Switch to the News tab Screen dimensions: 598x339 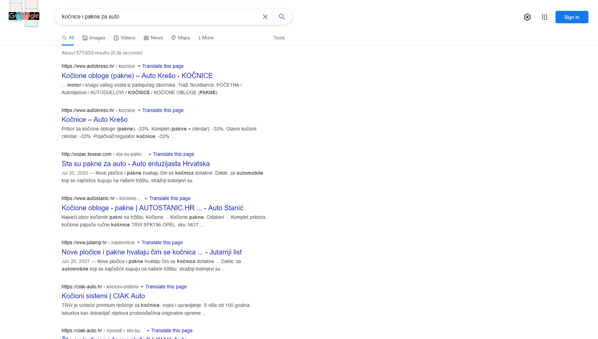coord(153,38)
